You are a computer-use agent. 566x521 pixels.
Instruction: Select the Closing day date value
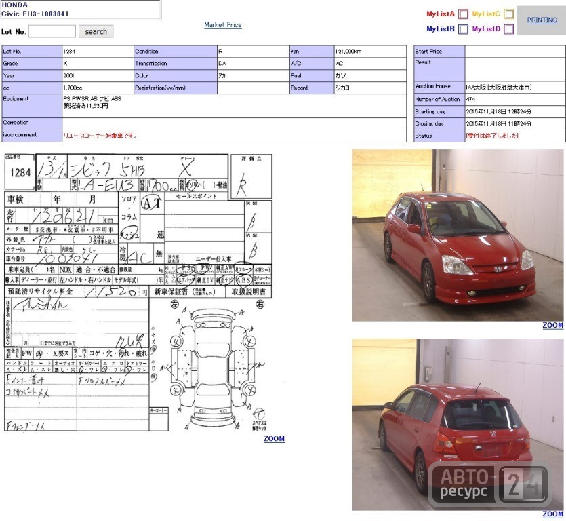point(498,123)
